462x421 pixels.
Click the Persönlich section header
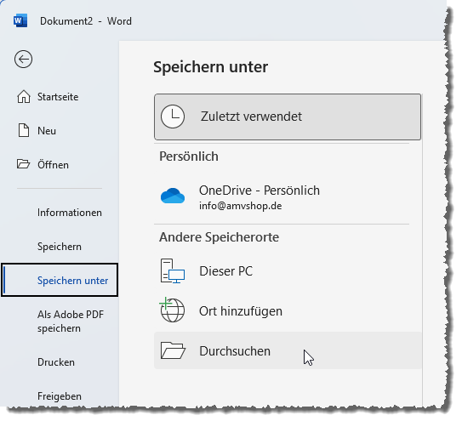click(189, 156)
